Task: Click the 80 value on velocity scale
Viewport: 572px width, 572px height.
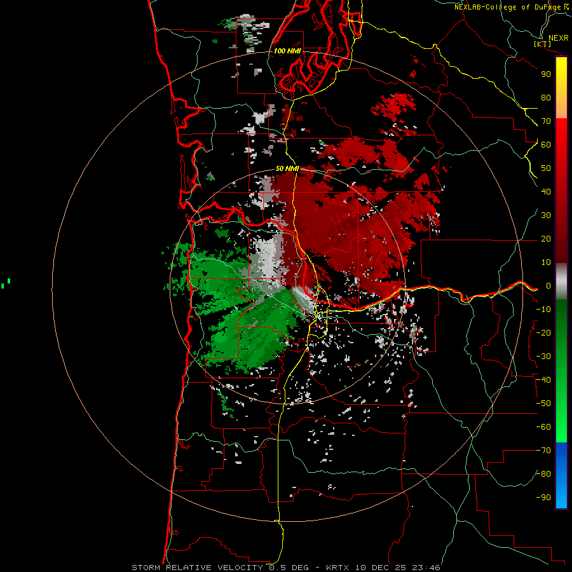Action: pos(546,98)
